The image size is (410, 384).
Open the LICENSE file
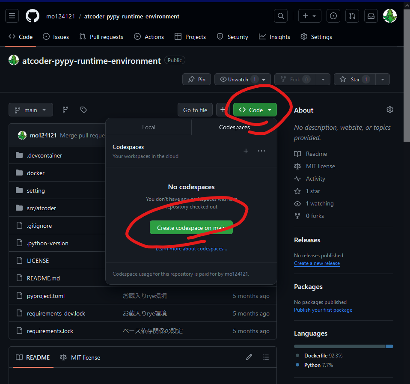[x=38, y=261]
